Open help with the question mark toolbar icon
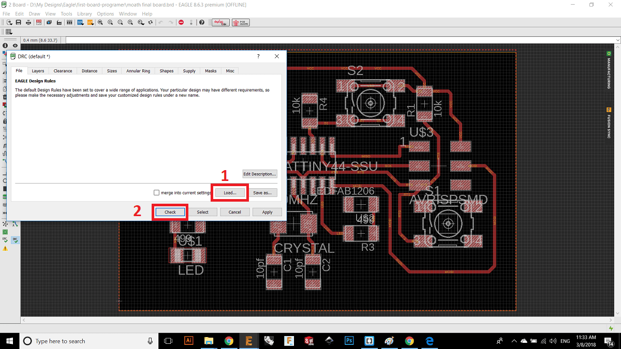The width and height of the screenshot is (621, 349). (202, 23)
